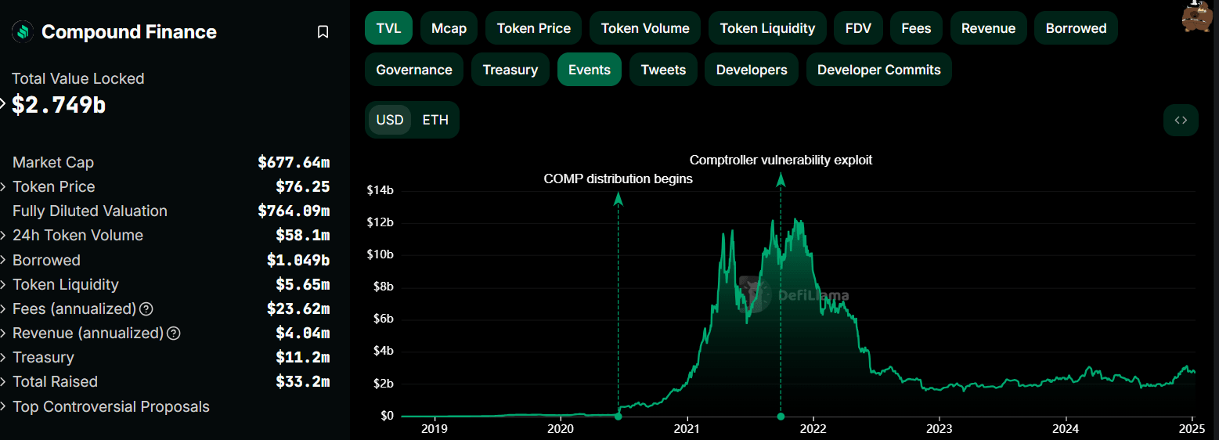Toggle the Events chart overlay

pyautogui.click(x=590, y=70)
